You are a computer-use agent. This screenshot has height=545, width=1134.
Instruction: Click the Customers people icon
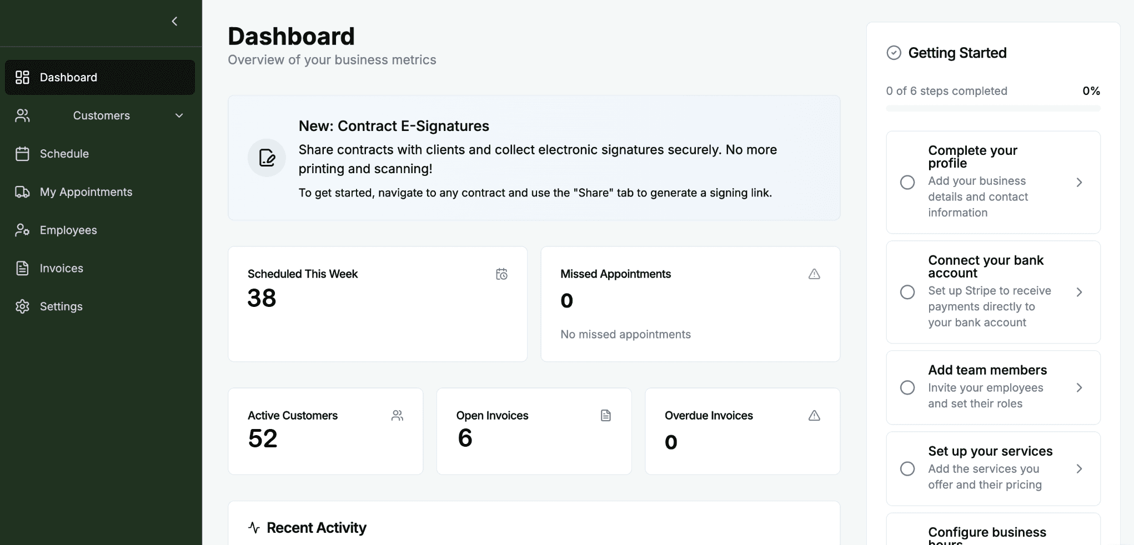[22, 115]
